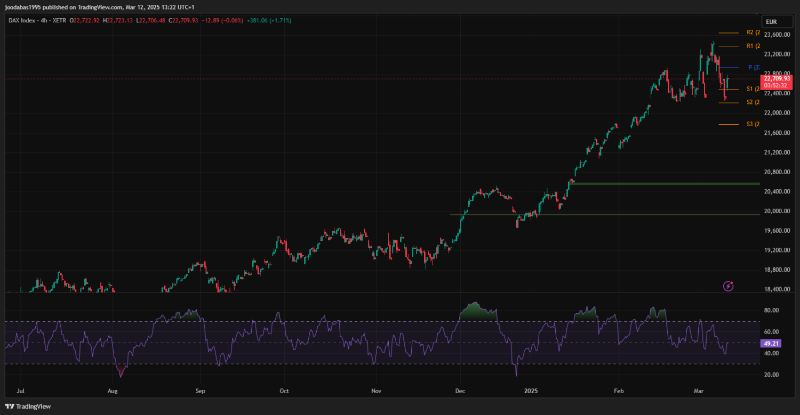800x415 pixels.
Task: Click the Aug label on time axis
Action: click(x=112, y=390)
